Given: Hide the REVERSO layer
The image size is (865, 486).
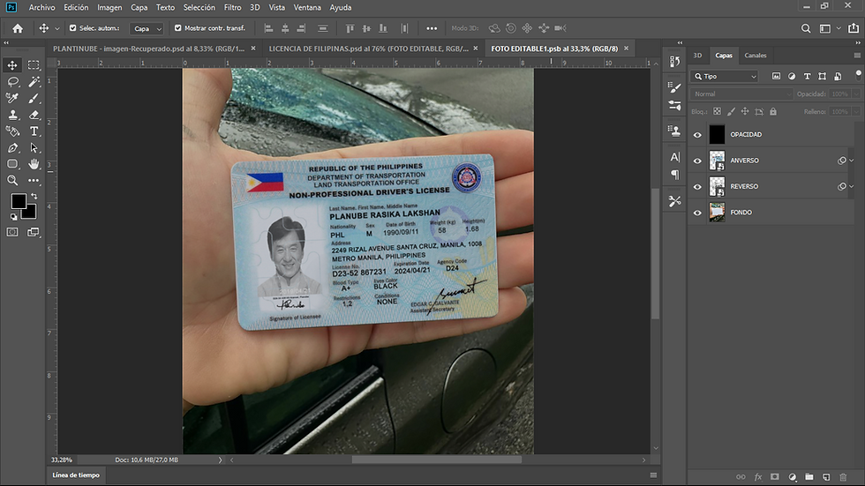Looking at the screenshot, I should [697, 186].
